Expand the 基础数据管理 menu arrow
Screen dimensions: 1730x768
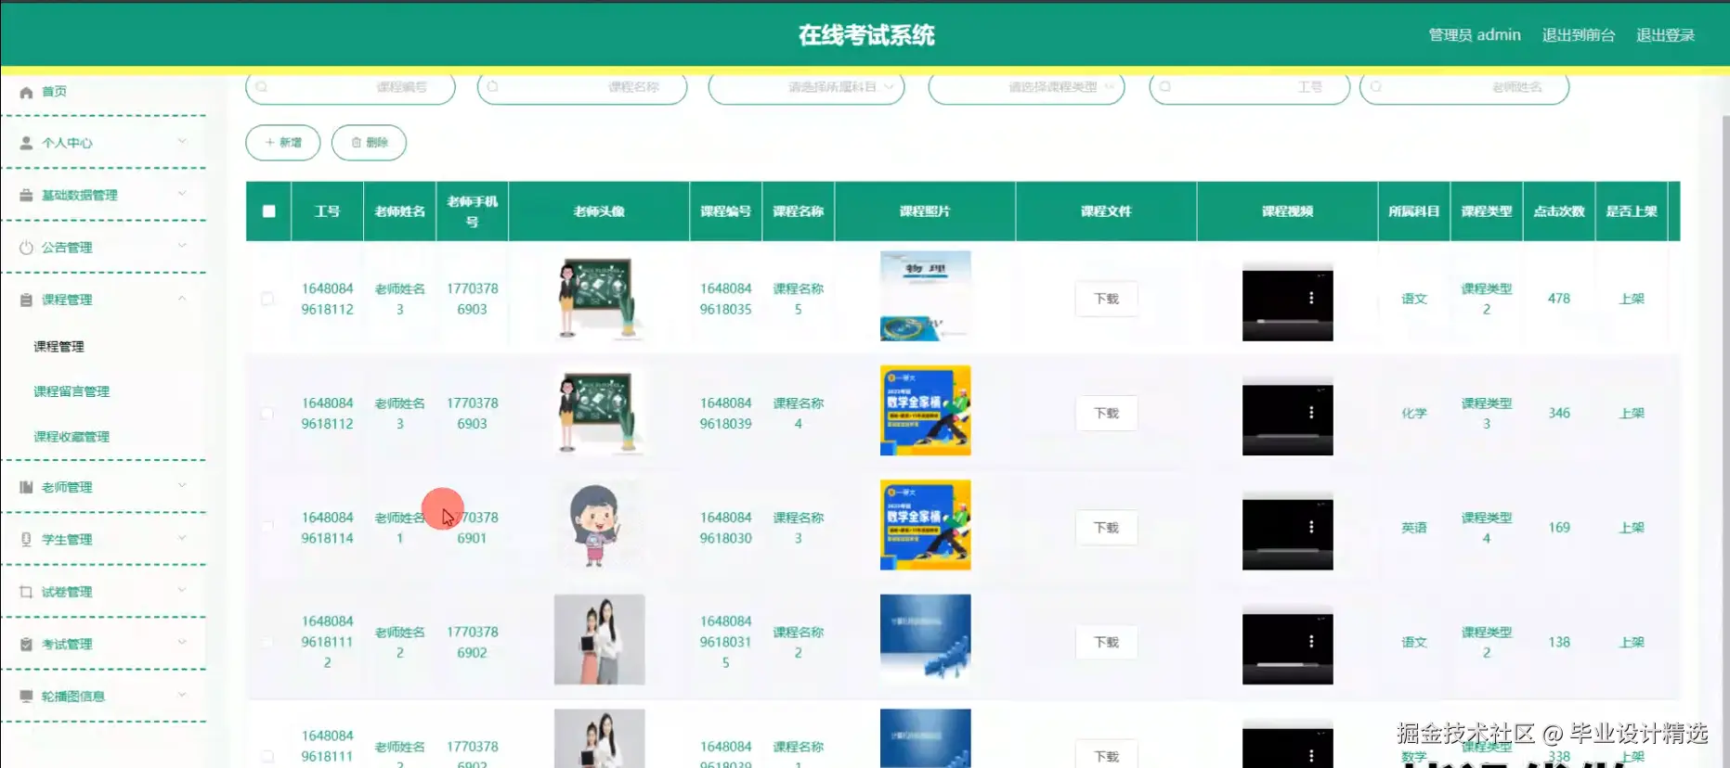182,194
